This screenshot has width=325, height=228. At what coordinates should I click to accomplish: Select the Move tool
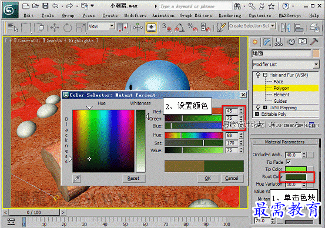pos(55,28)
